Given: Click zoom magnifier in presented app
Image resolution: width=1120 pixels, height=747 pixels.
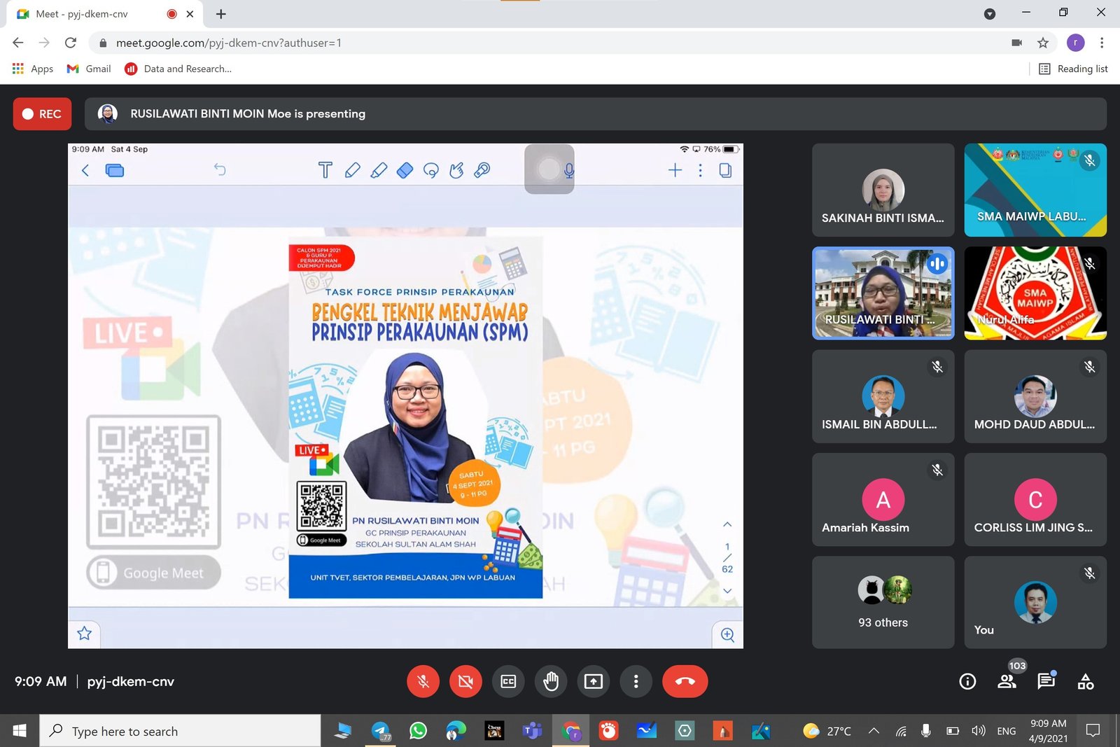Looking at the screenshot, I should (727, 635).
